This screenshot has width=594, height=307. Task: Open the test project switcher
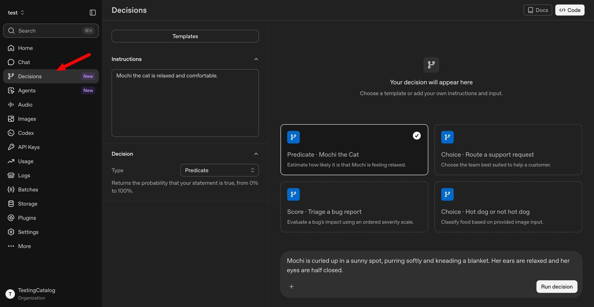pyautogui.click(x=16, y=12)
